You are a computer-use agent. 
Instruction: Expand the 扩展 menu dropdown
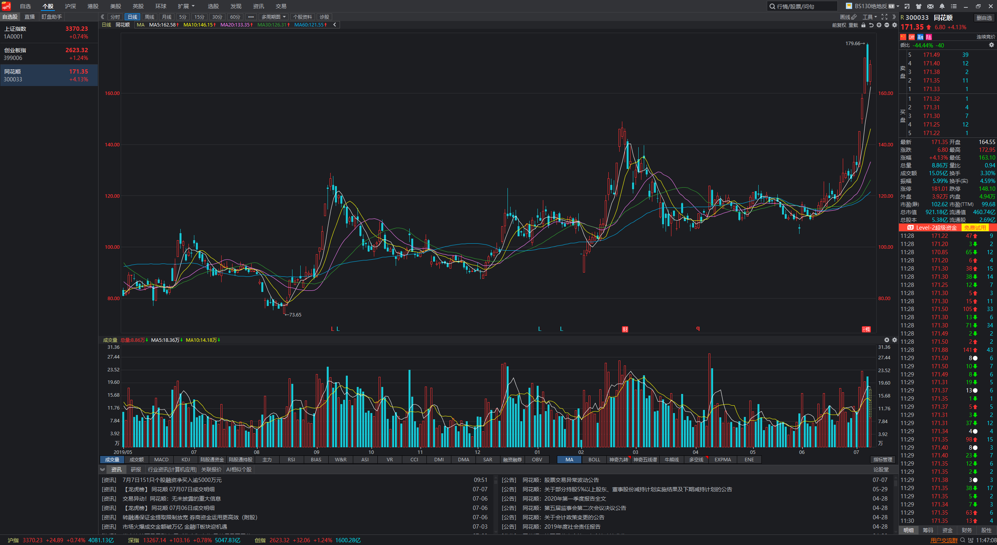pos(186,6)
